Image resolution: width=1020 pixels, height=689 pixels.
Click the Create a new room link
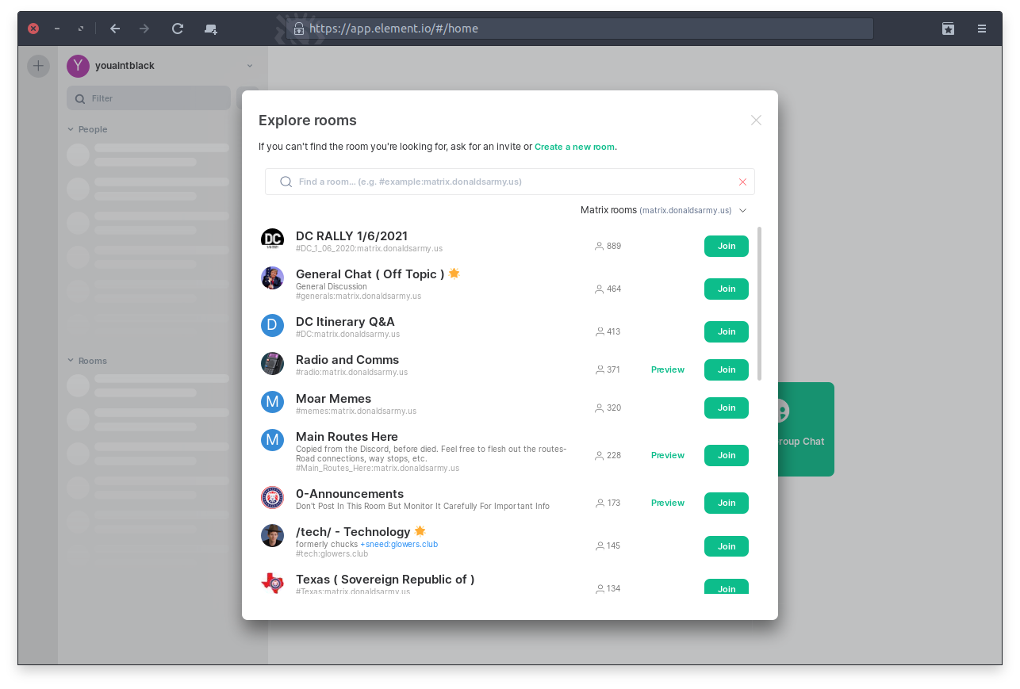(574, 147)
